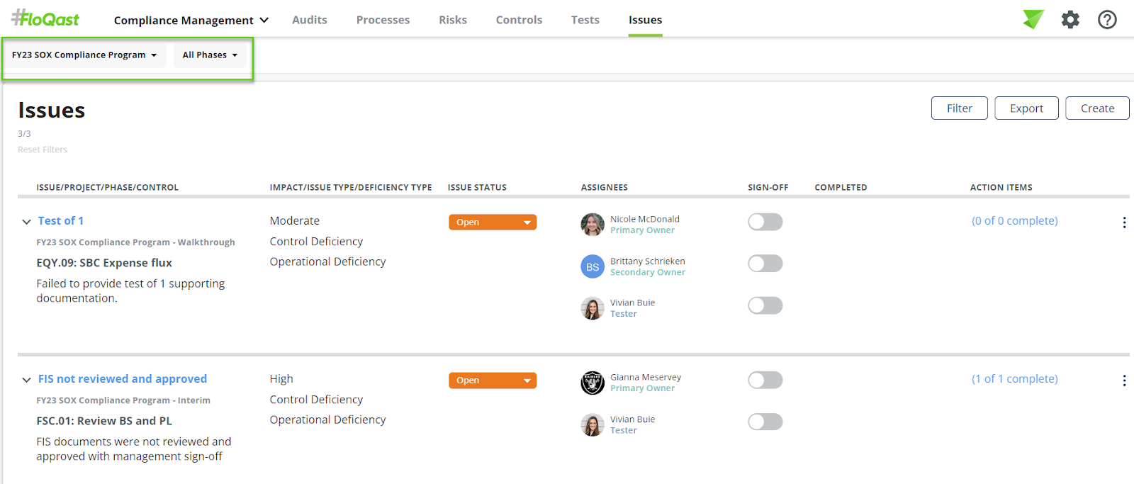Click Gianna Meservey's avatar
The image size is (1134, 484).
[593, 383]
